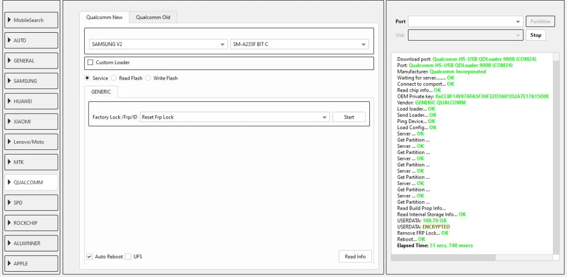Open the HUAWEI sidebar category

[31, 101]
